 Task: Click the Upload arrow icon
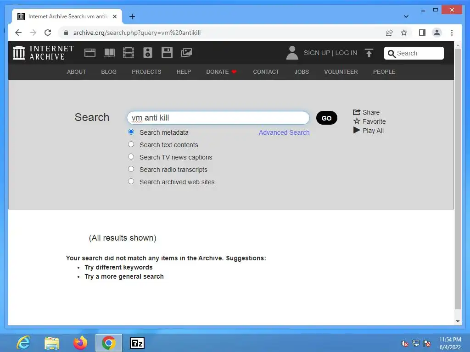(369, 53)
